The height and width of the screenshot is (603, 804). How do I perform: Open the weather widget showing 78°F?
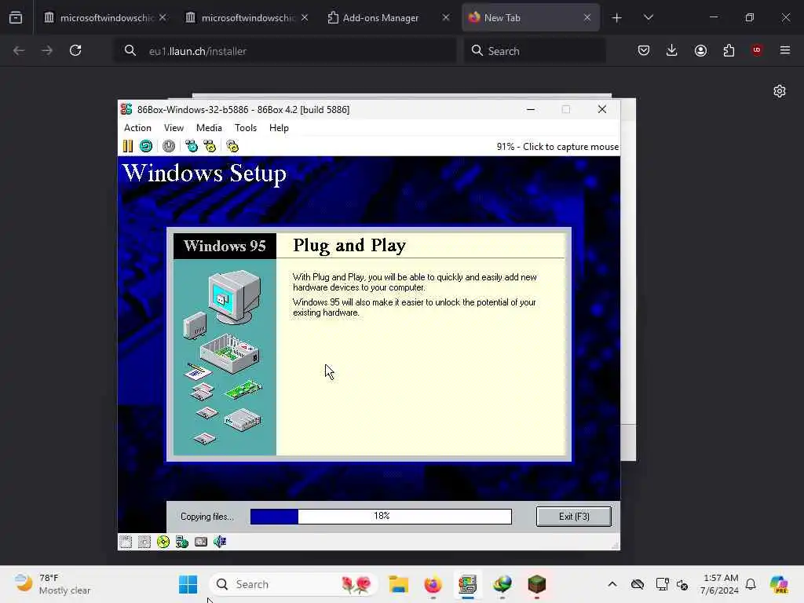(x=52, y=584)
